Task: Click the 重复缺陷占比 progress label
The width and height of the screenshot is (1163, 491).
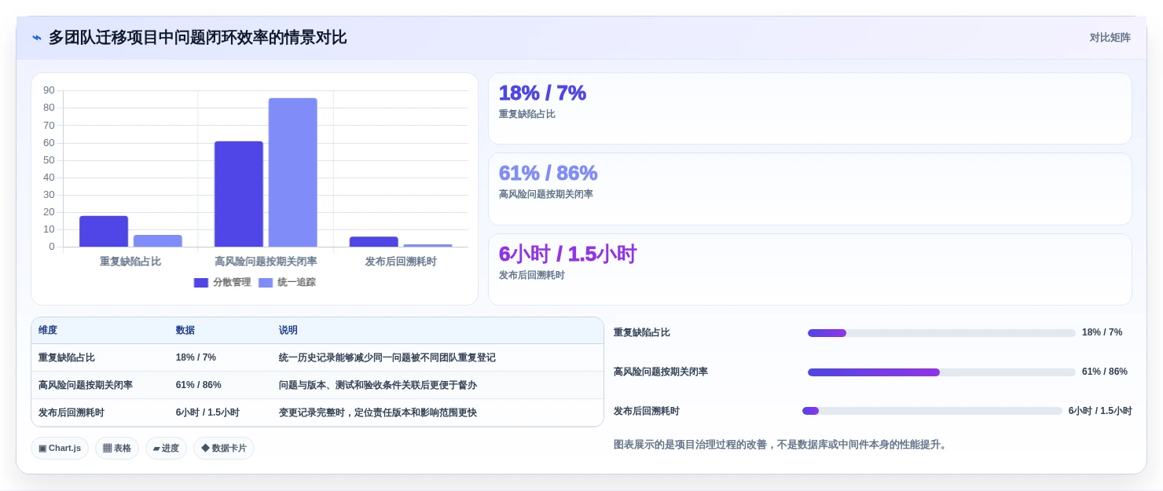Action: (642, 332)
